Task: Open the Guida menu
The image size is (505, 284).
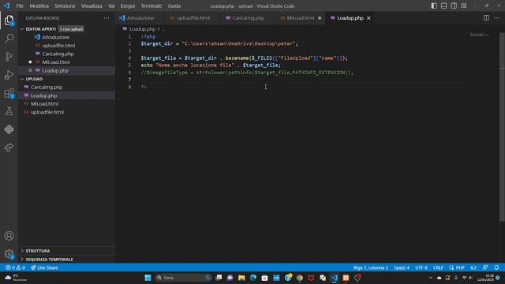Action: point(174,6)
